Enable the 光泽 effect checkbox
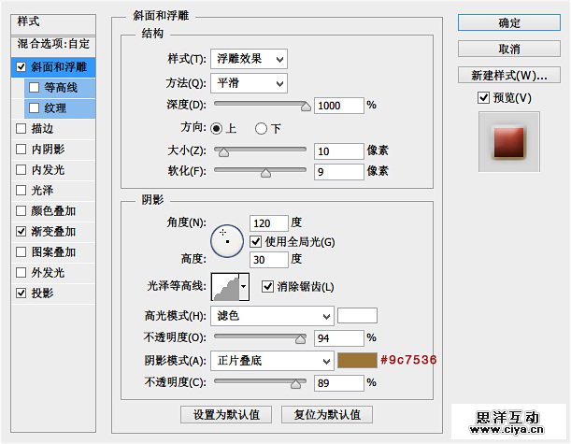 pyautogui.click(x=21, y=190)
